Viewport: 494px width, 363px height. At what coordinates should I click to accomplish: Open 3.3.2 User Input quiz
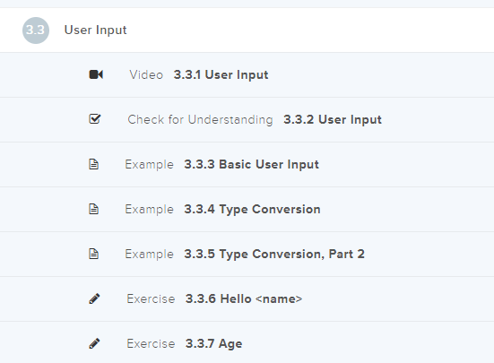coord(333,119)
